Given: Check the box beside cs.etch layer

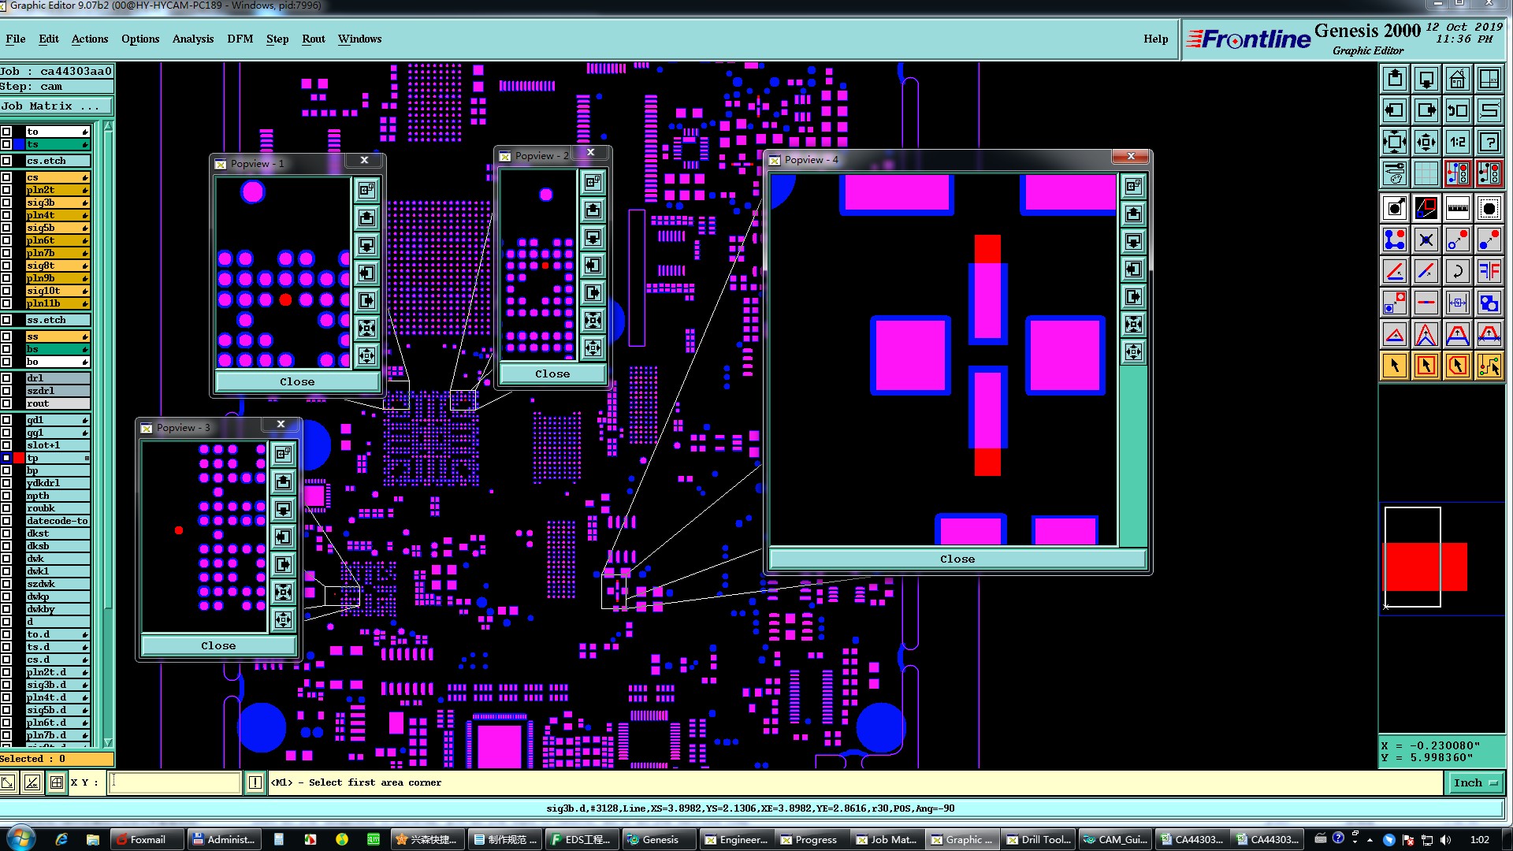Looking at the screenshot, I should (x=6, y=161).
